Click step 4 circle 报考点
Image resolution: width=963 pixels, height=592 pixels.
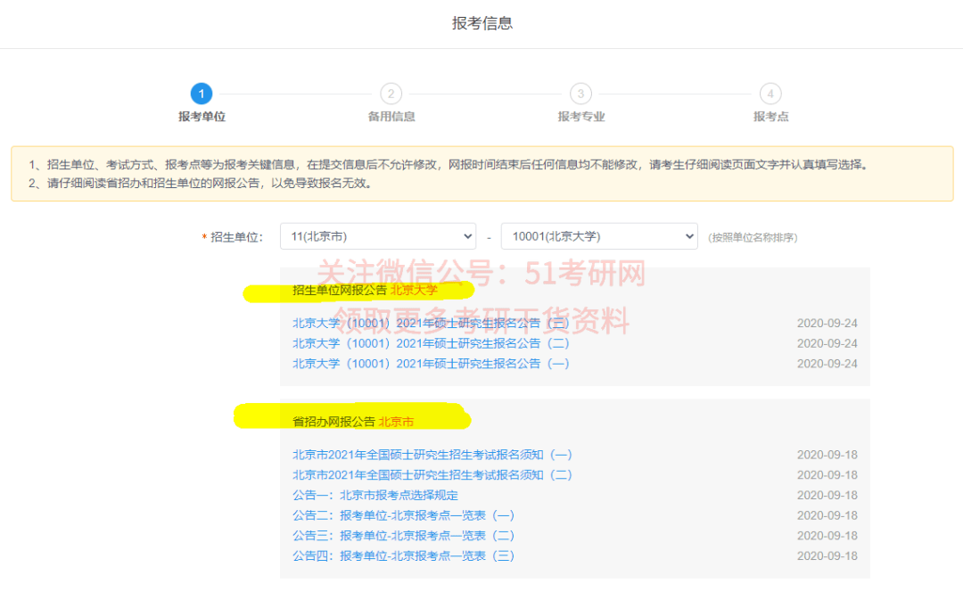point(770,94)
